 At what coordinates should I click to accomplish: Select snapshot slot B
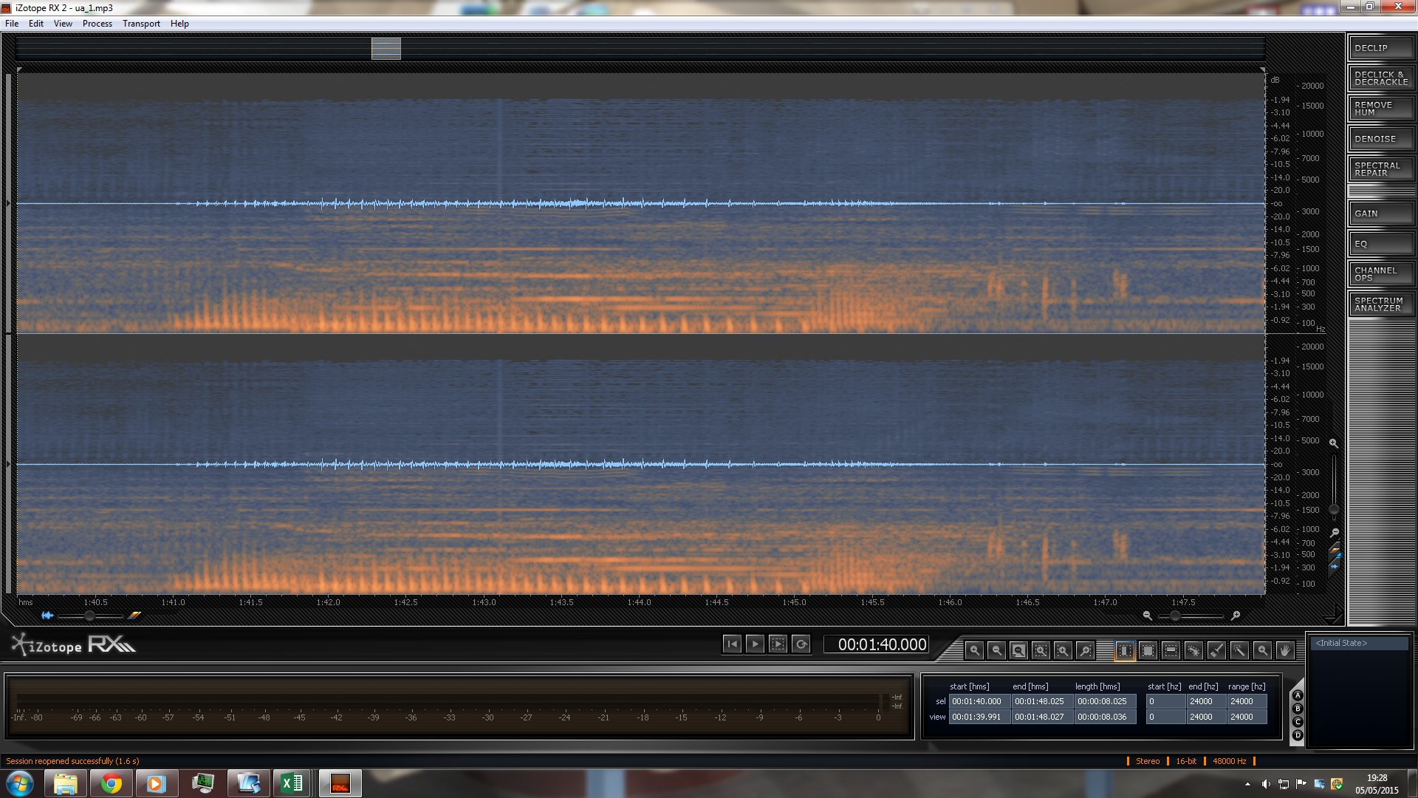(1298, 709)
